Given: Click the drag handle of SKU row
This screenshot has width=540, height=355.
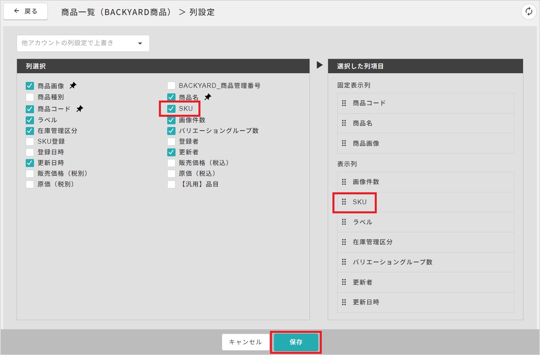Looking at the screenshot, I should (x=344, y=202).
